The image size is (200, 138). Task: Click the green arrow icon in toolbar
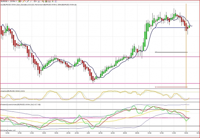pyautogui.click(x=52, y=2)
